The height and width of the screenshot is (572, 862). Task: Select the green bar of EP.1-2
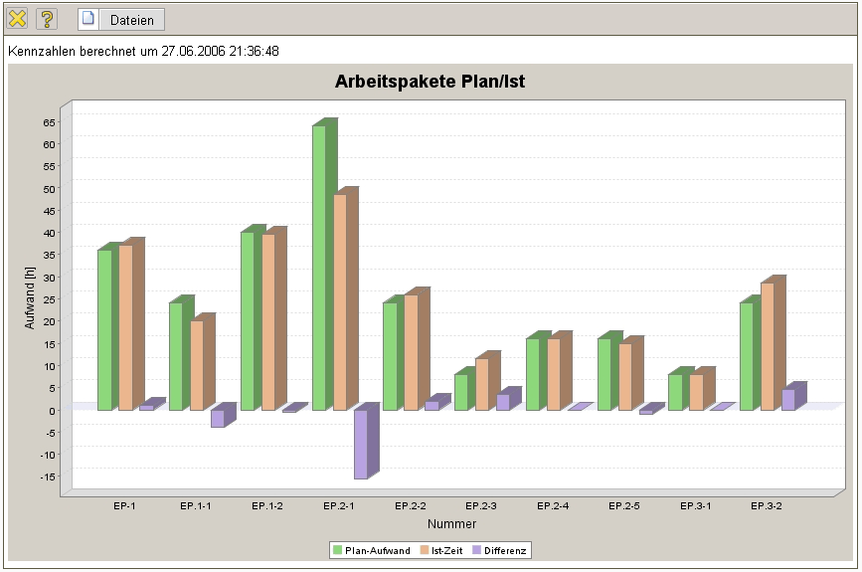(x=248, y=320)
